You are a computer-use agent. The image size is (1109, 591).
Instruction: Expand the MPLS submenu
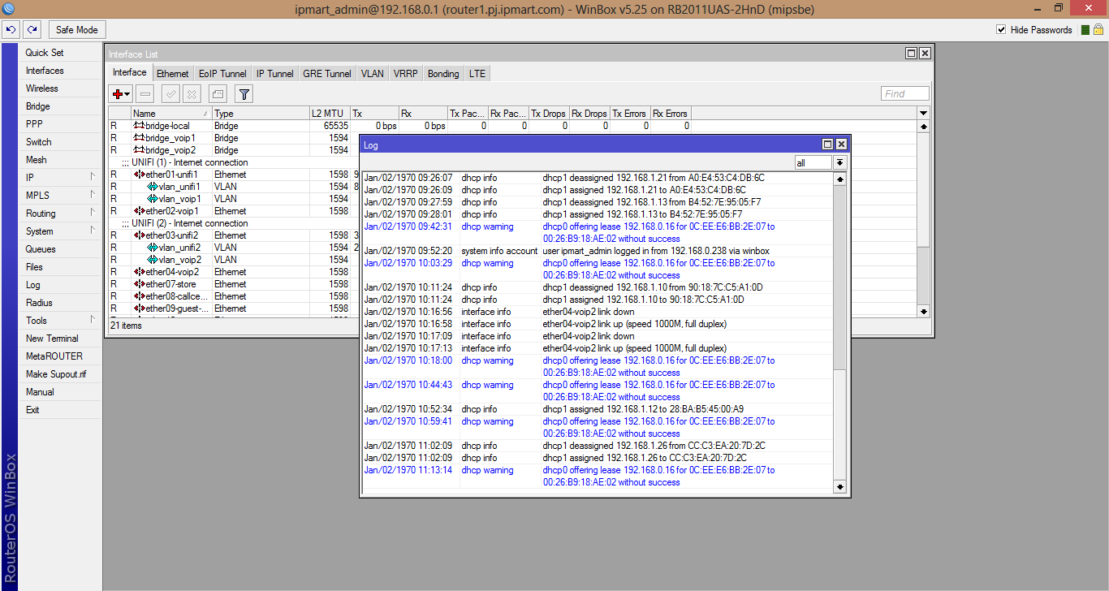pos(61,196)
